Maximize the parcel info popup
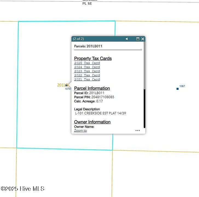 [x=138, y=39]
